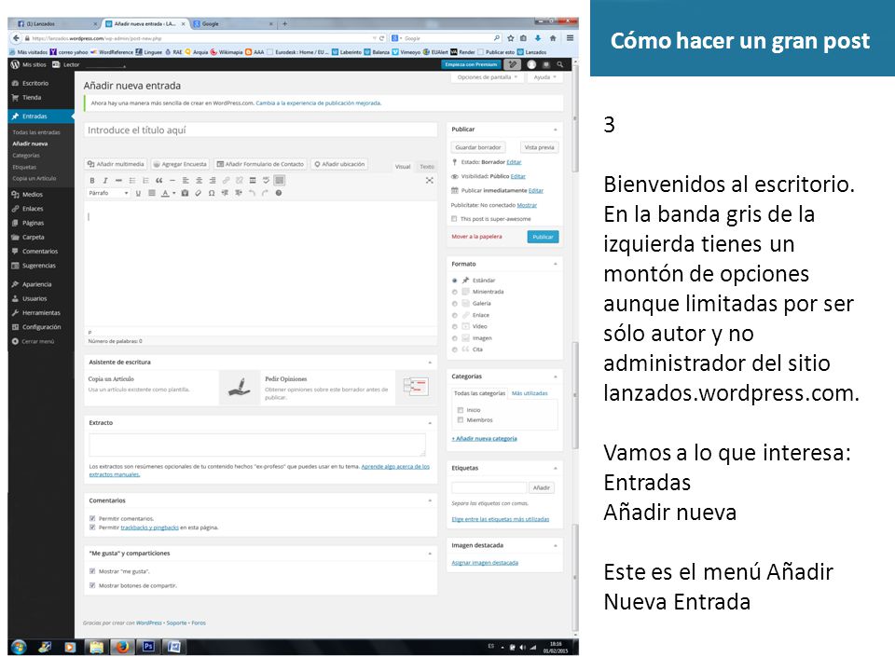Image resolution: width=895 pixels, height=671 pixels.
Task: Open Word from Windows taskbar
Action: [x=174, y=647]
